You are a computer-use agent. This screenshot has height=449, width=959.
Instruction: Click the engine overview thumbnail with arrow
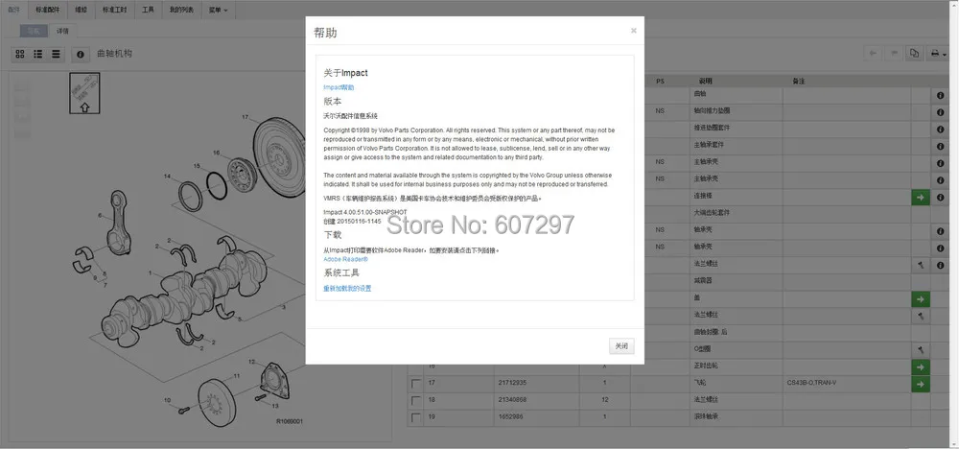click(84, 94)
